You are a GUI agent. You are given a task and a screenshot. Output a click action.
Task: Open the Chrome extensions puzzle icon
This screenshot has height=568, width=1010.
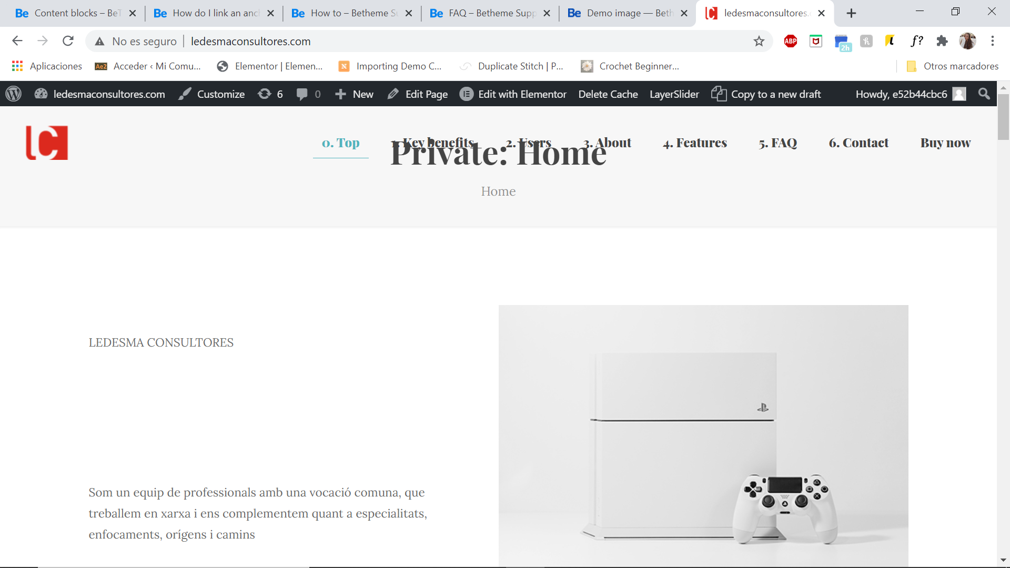(942, 41)
